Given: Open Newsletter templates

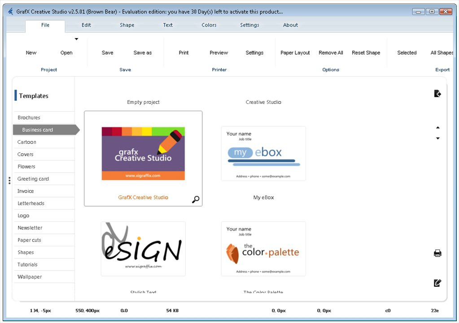Looking at the screenshot, I should pyautogui.click(x=44, y=228).
